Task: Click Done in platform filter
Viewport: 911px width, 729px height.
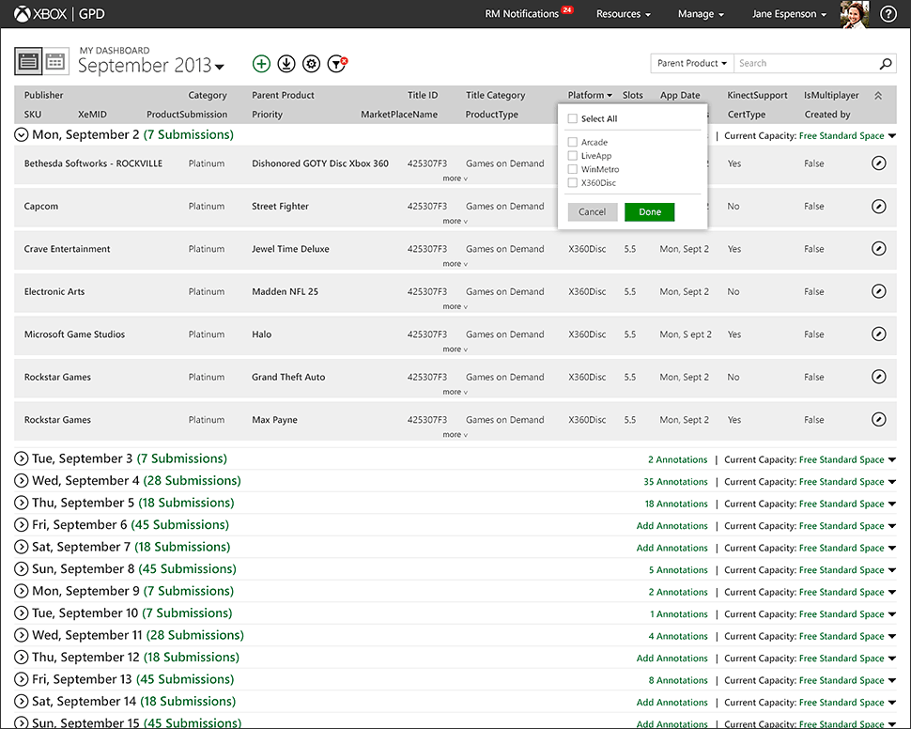Action: click(650, 212)
